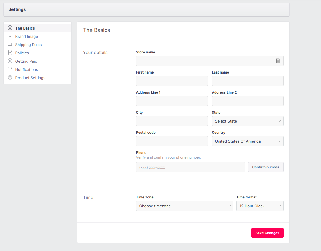Expand the Country dropdown

pyautogui.click(x=248, y=141)
